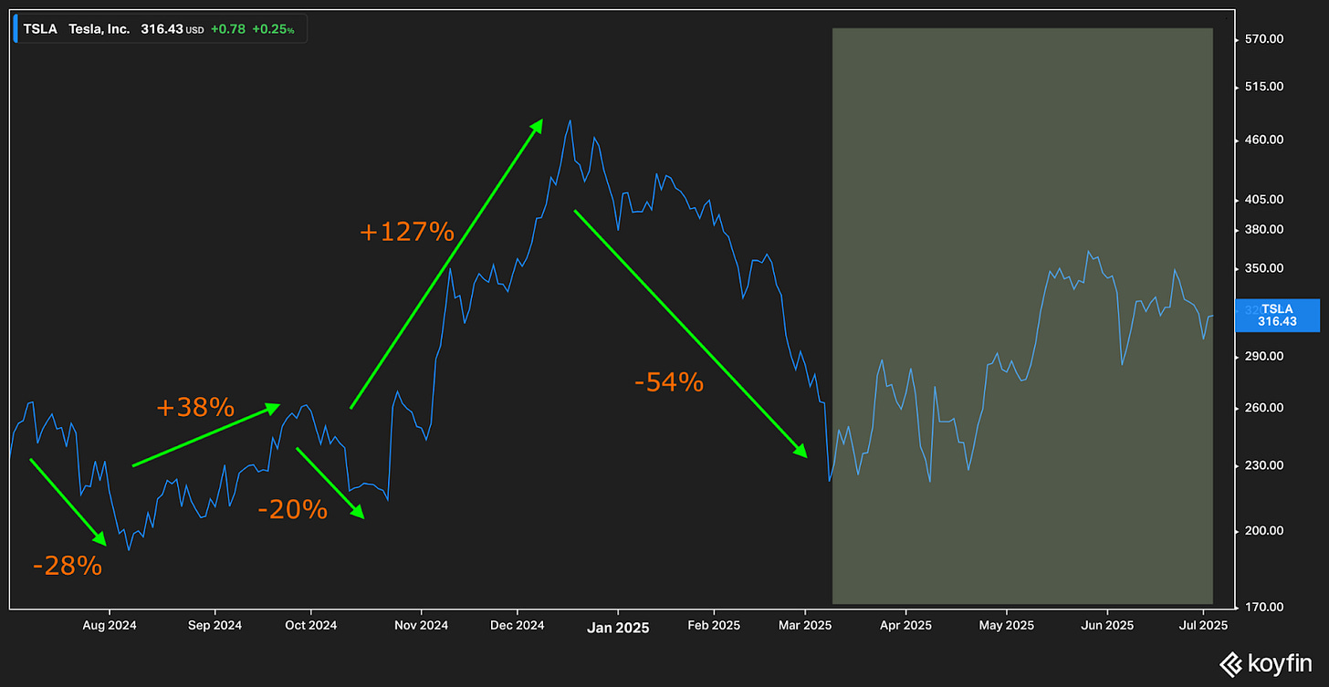This screenshot has height=687, width=1329.
Task: Click the 316.43 last price in legend
Action: pos(162,29)
